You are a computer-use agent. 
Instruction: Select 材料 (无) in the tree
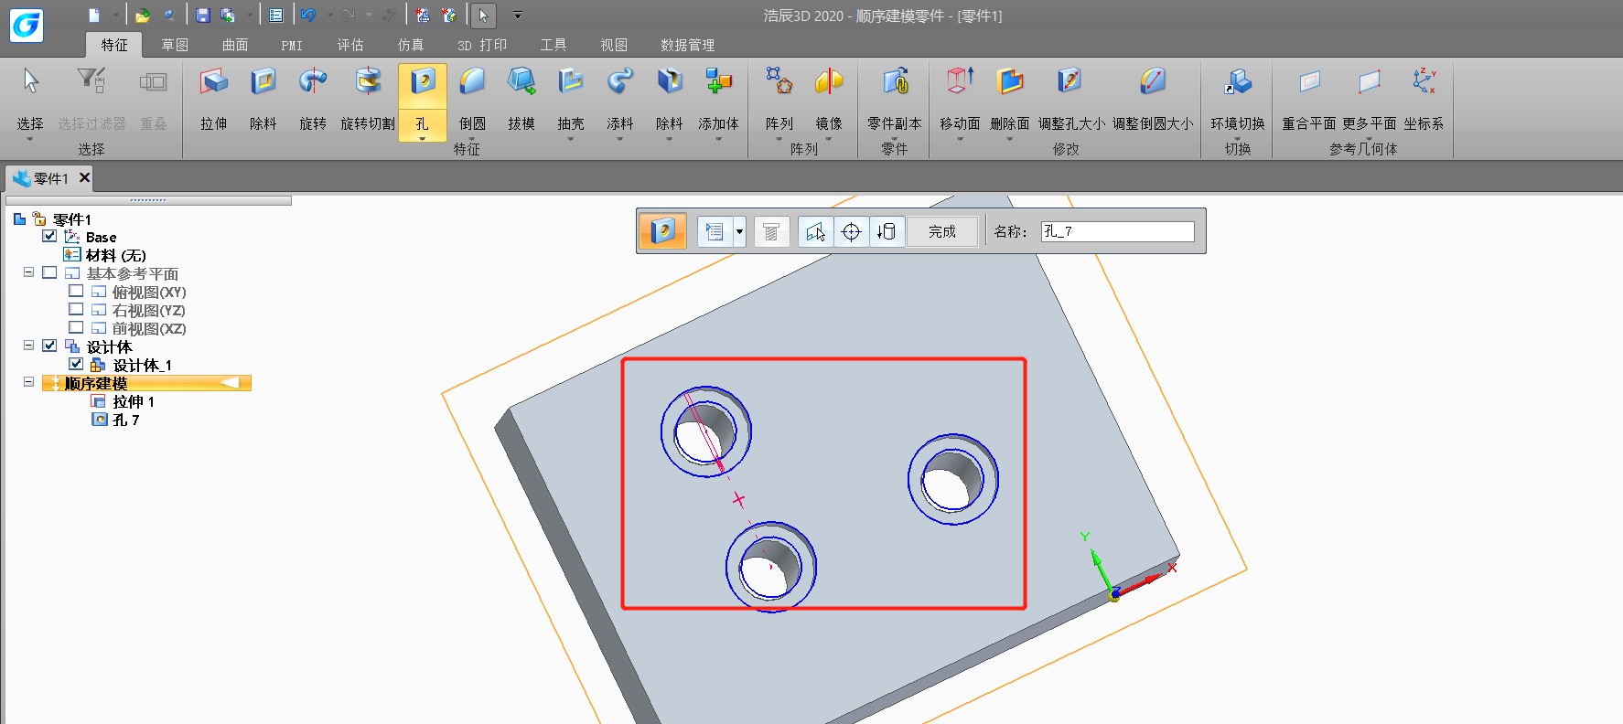click(115, 255)
